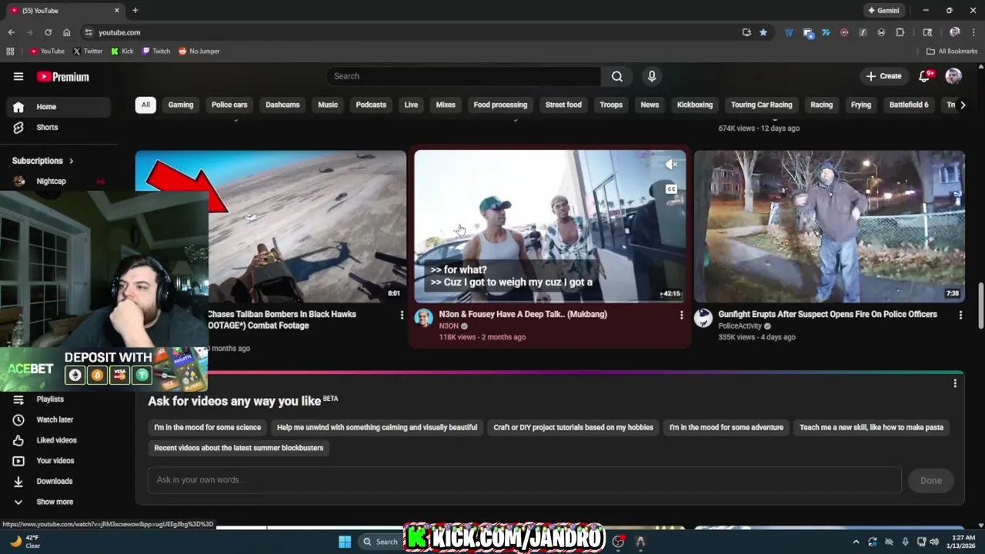Expand the Subscriptions section
This screenshot has height=554, width=985.
click(x=43, y=161)
